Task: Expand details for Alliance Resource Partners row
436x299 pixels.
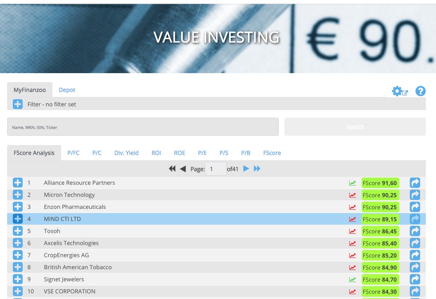Action: [17, 182]
